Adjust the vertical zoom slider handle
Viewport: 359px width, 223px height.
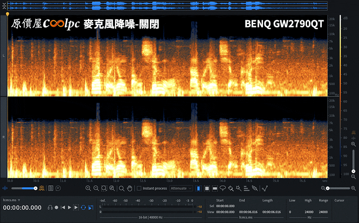[354, 171]
